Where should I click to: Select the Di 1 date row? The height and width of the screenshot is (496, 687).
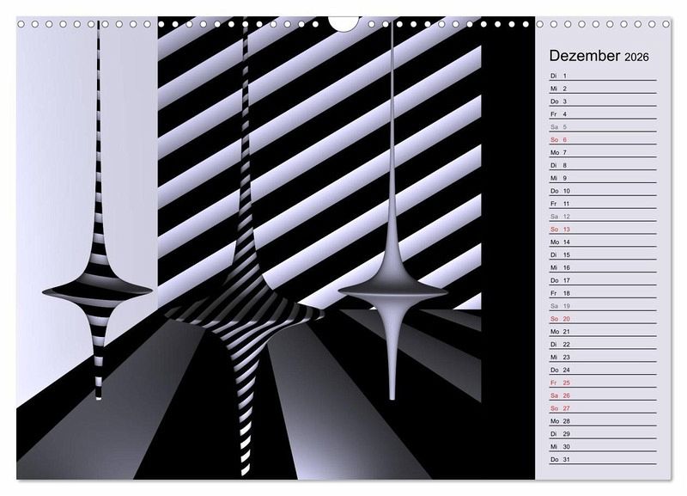pyautogui.click(x=601, y=76)
